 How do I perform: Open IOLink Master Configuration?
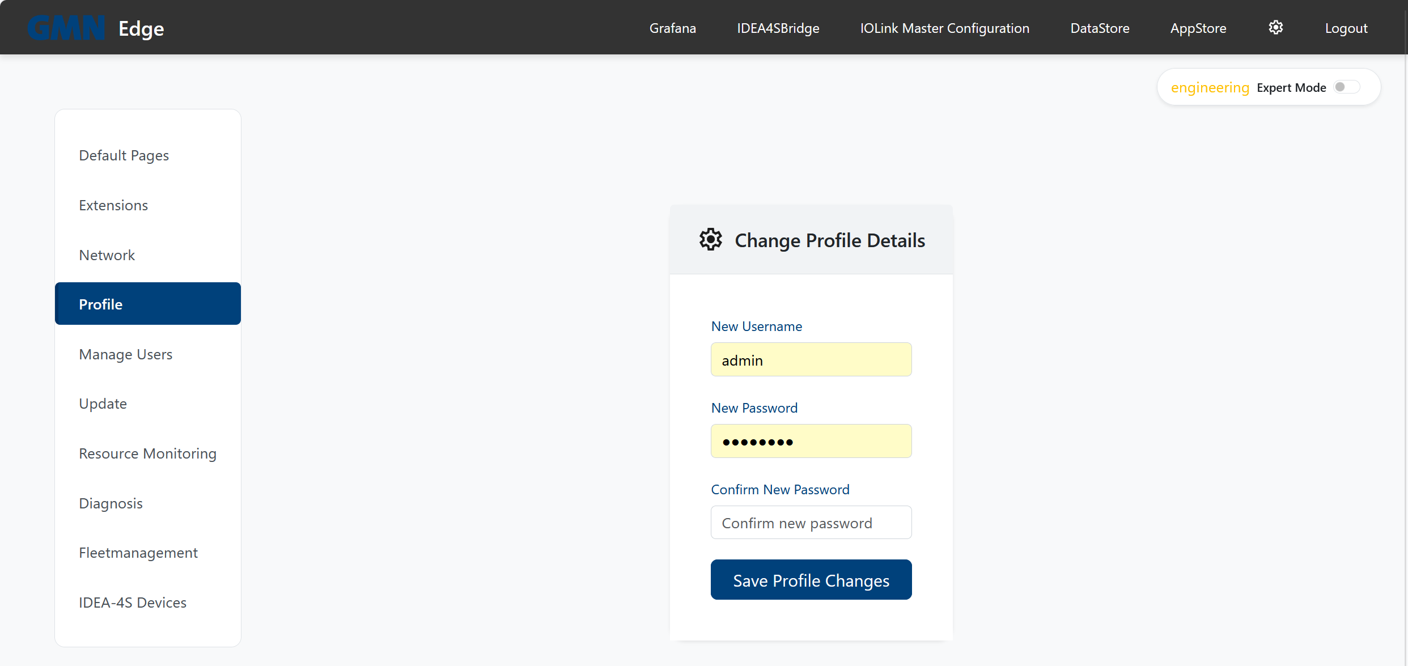[x=944, y=28]
